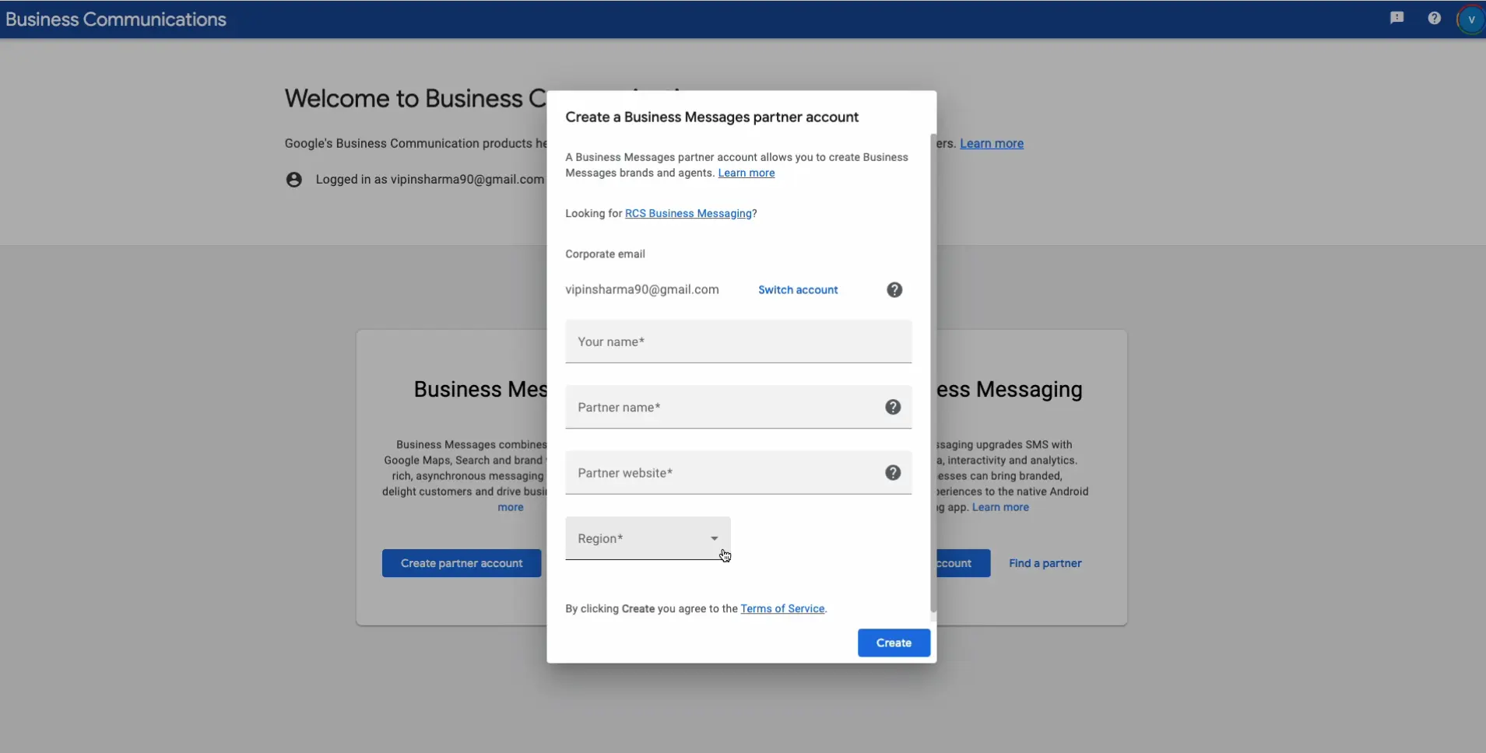The image size is (1486, 753).
Task: Click Switch account link
Action: pos(798,289)
